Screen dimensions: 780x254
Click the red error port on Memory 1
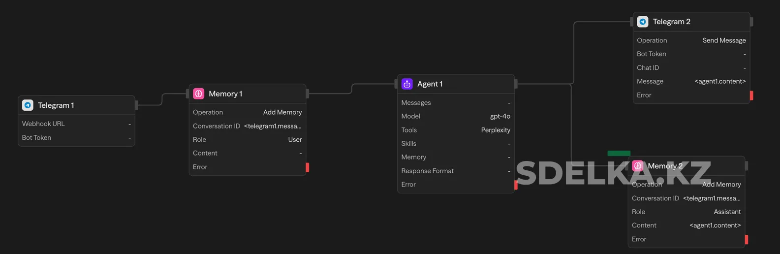308,167
